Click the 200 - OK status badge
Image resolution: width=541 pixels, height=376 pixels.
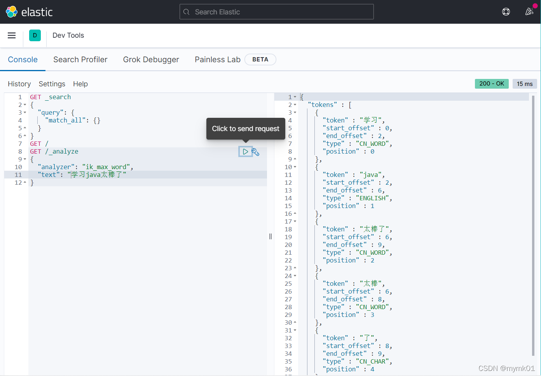click(x=492, y=84)
